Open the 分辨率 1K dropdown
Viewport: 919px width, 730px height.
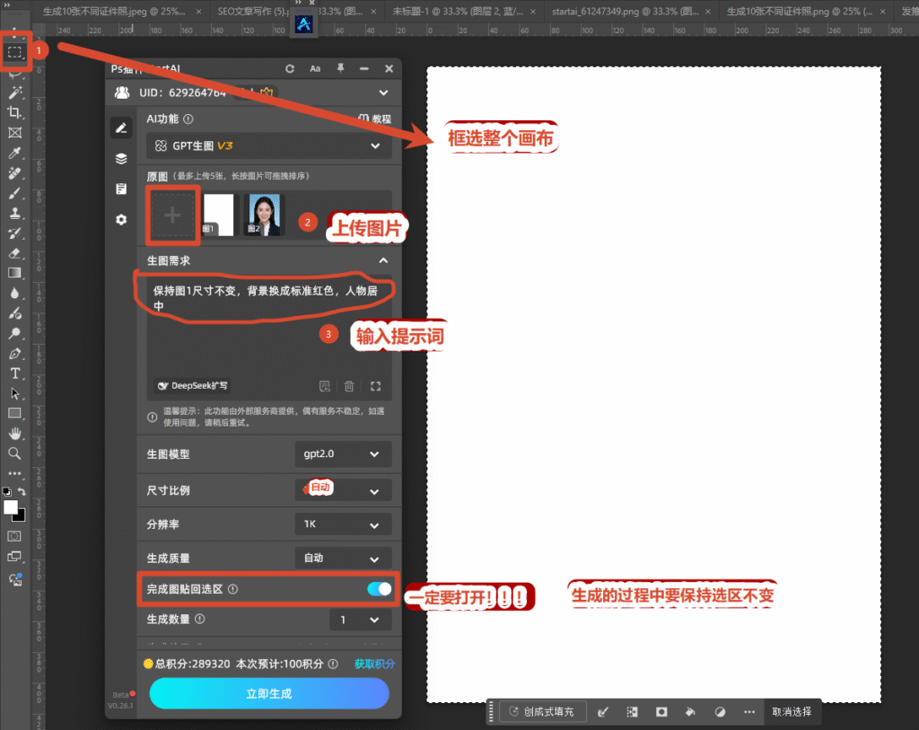click(x=343, y=524)
